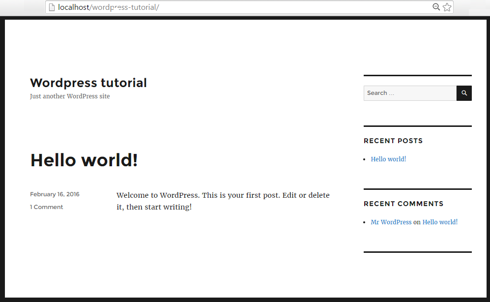The image size is (490, 302).
Task: Open the 1 Comment link
Action: pos(47,207)
